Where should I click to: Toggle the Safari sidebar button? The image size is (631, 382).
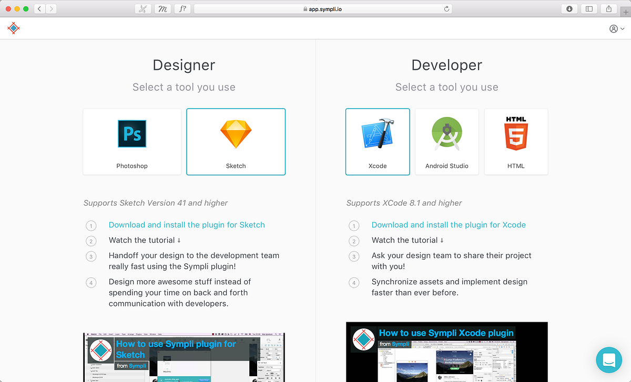589,8
